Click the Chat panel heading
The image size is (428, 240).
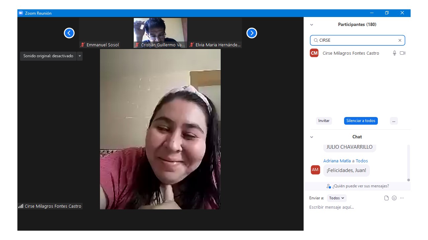(x=357, y=137)
